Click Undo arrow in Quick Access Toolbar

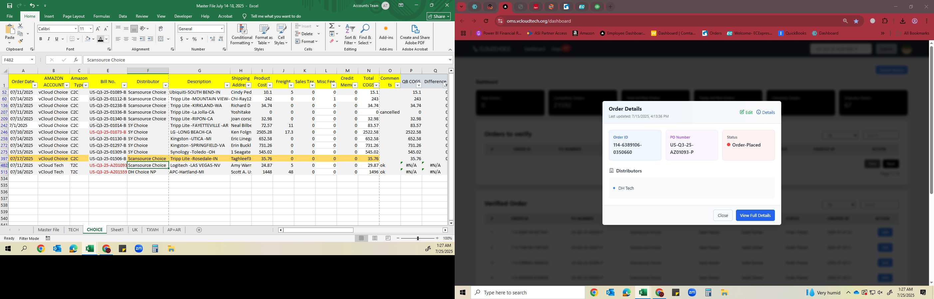(x=32, y=5)
